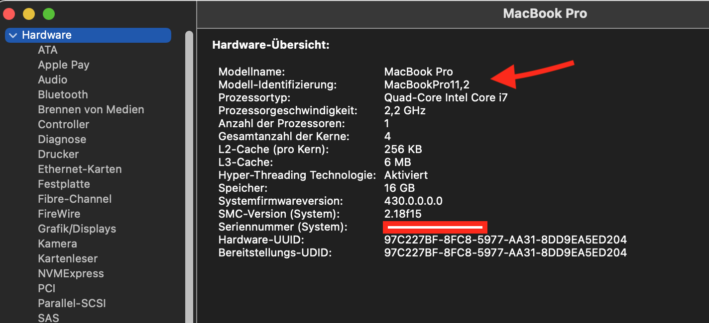The width and height of the screenshot is (709, 323).
Task: Click the Hardware-UUID value text
Action: 505,240
